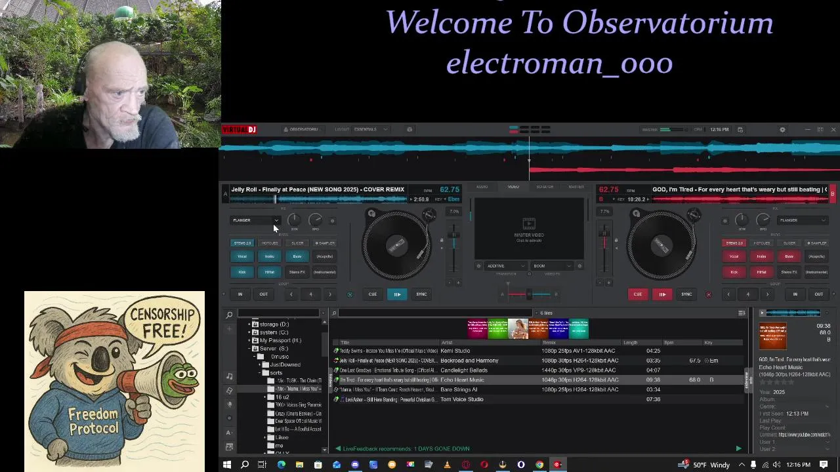Image resolution: width=840 pixels, height=472 pixels.
Task: Open right deck FX settings gear
Action: coord(725,221)
